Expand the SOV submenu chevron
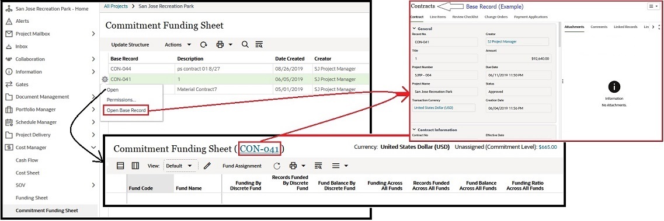The height and width of the screenshot is (221, 664). 93,185
